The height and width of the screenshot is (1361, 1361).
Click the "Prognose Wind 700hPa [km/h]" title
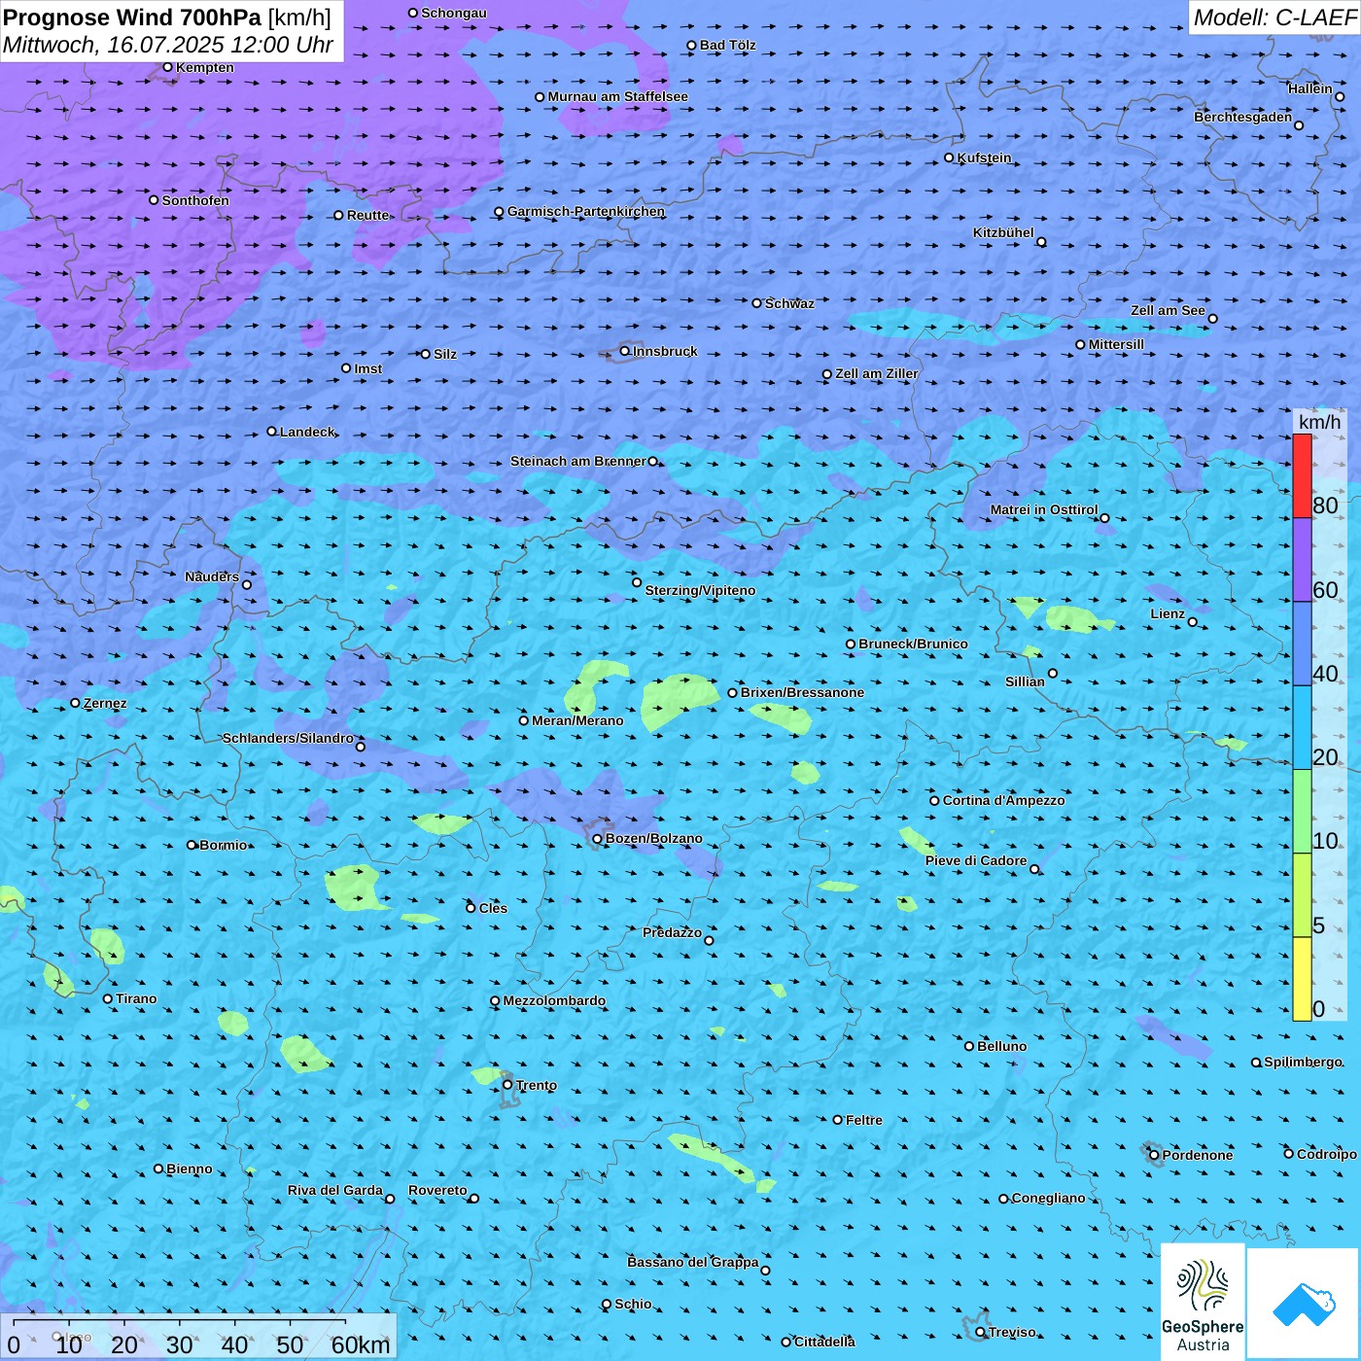pyautogui.click(x=167, y=17)
